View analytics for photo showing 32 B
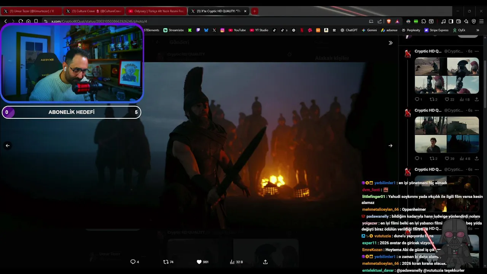The image size is (487, 274). coord(236,262)
